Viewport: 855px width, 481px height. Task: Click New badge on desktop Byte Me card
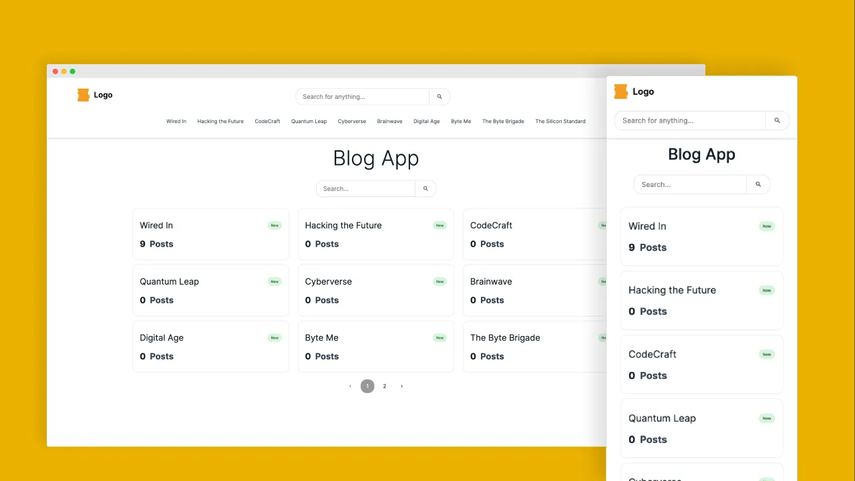click(x=440, y=338)
